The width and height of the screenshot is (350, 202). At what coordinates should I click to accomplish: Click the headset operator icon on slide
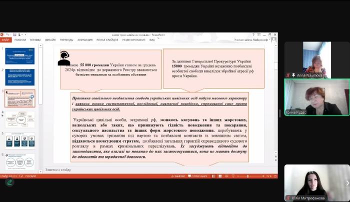[64, 57]
